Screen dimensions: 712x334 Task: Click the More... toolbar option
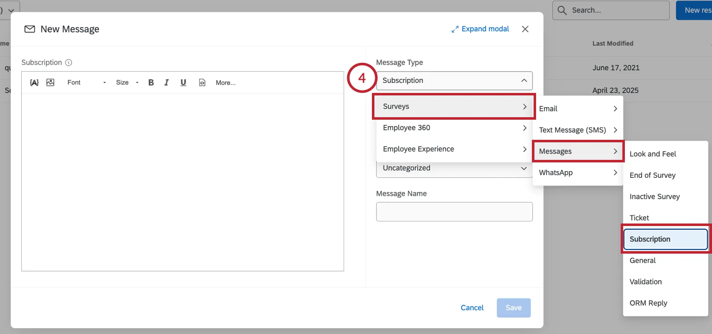click(225, 83)
